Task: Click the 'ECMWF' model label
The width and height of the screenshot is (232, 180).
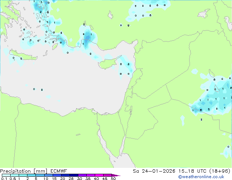Action: [x=59, y=171]
